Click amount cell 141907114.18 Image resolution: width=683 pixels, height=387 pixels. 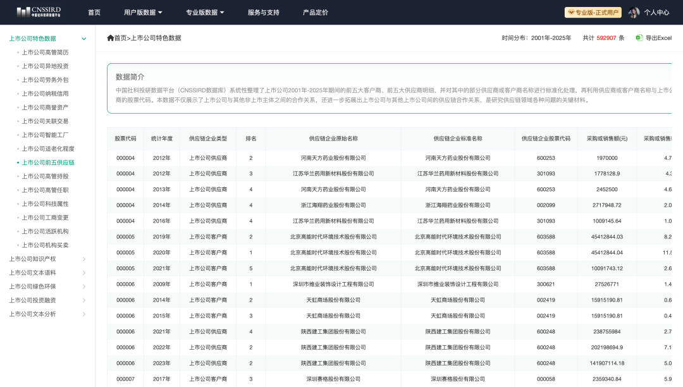(x=606, y=363)
